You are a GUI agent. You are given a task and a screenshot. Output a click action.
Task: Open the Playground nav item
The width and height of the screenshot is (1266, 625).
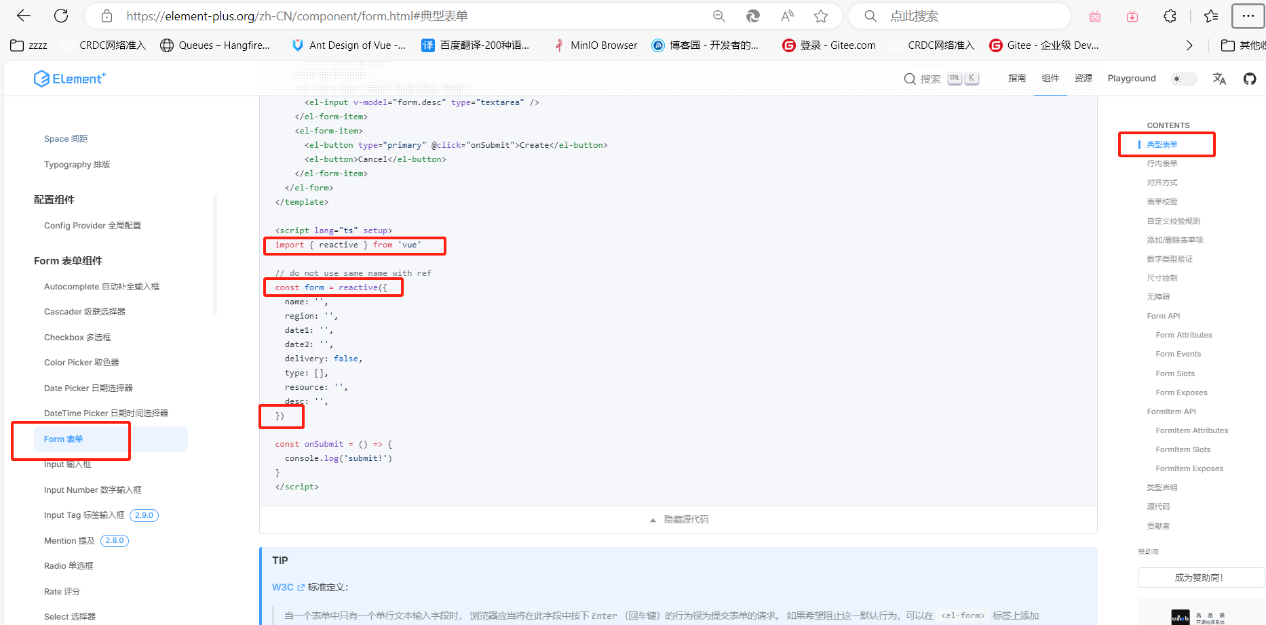click(x=1132, y=79)
